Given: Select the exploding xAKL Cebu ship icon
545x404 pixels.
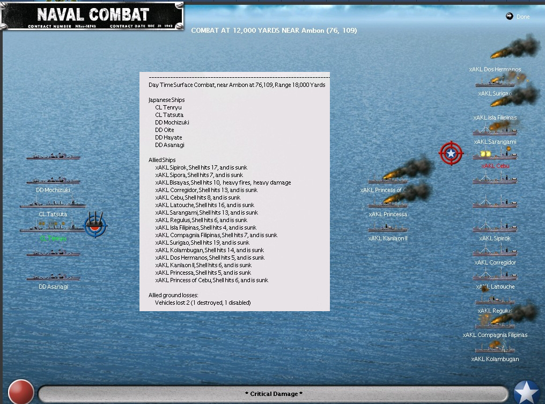Looking at the screenshot, I should pos(495,153).
